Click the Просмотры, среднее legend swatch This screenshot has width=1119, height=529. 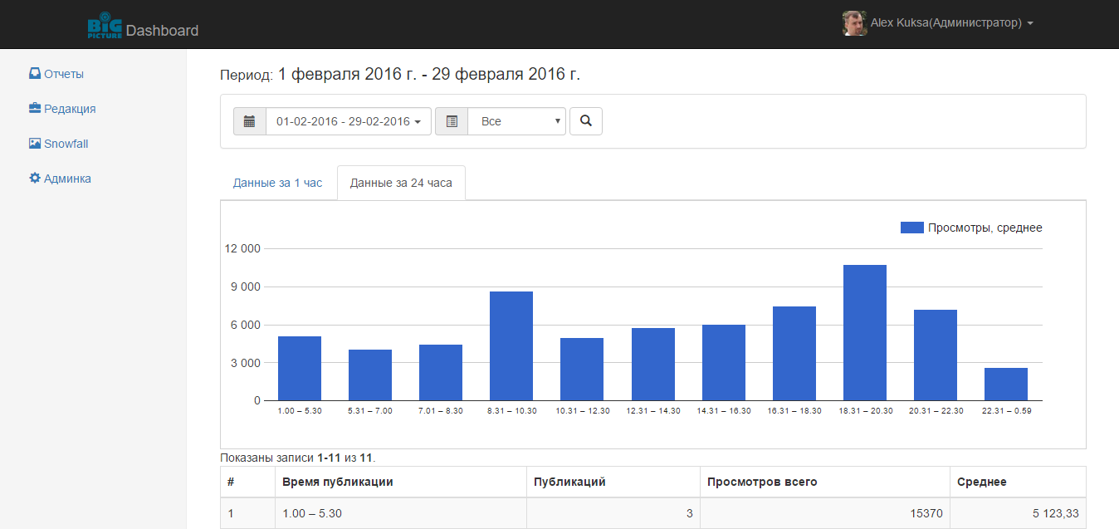[912, 228]
